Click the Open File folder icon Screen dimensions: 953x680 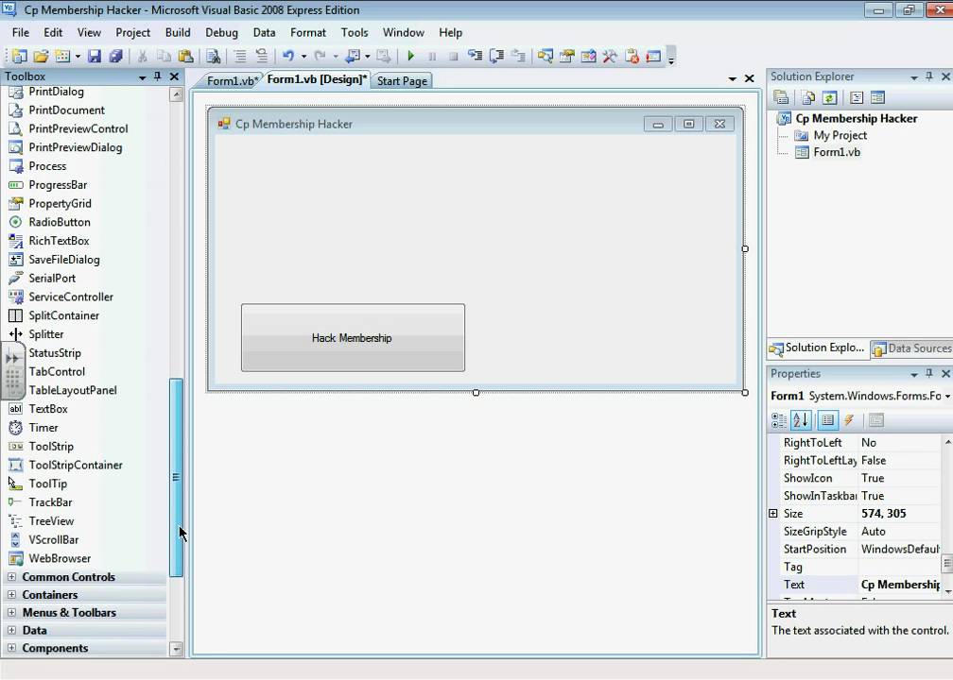(x=41, y=57)
